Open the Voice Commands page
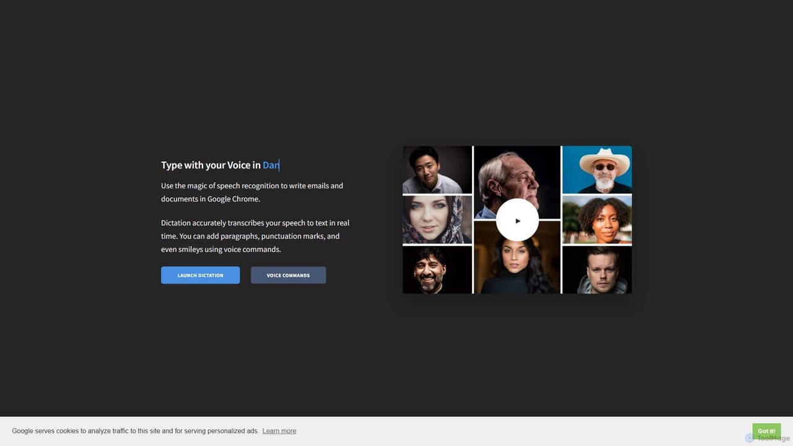Screen dimensions: 793x446 pos(288,275)
